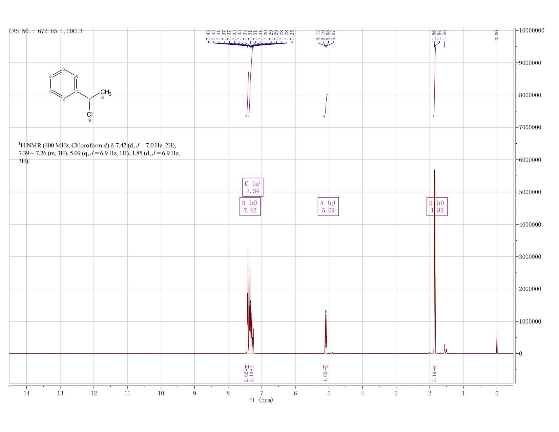Image resolution: width=559 pixels, height=432 pixels.
Task: Click x-axis tick label 10
Action: [x=161, y=393]
